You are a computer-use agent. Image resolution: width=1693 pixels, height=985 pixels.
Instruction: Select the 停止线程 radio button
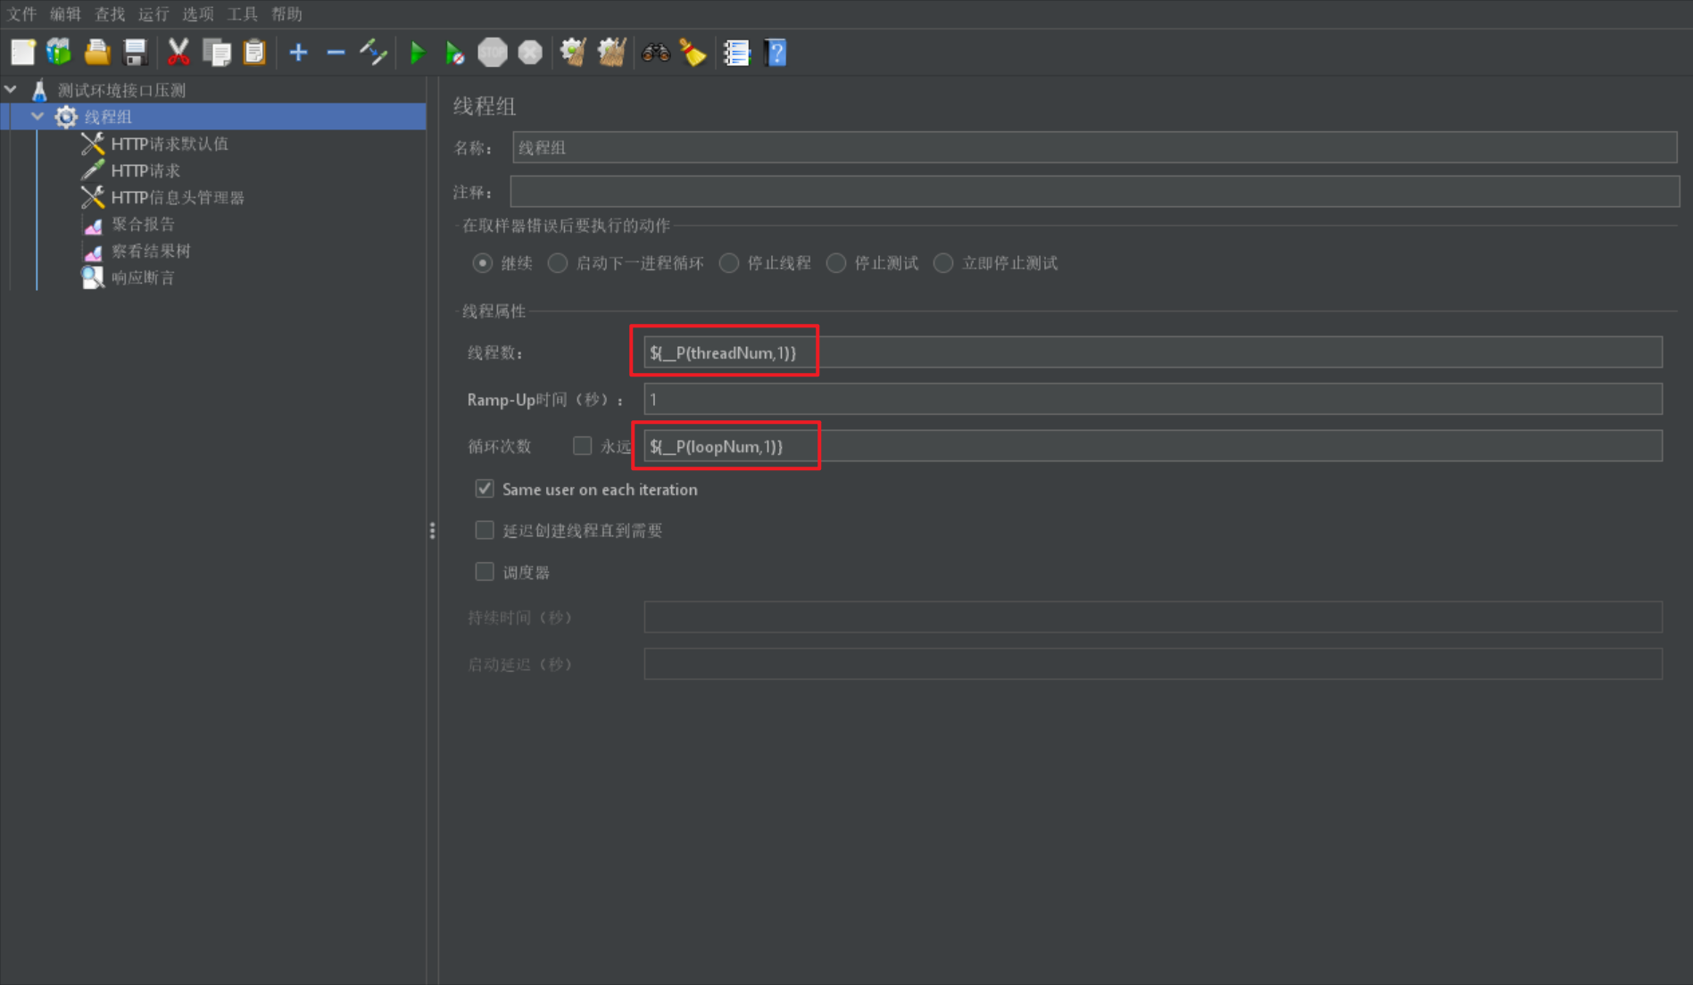[x=729, y=263]
